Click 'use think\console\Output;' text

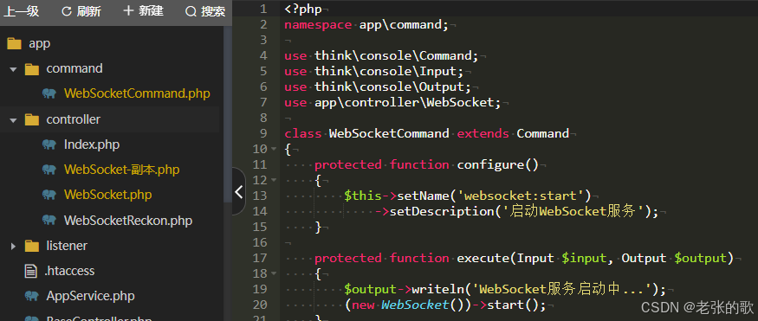tap(378, 87)
